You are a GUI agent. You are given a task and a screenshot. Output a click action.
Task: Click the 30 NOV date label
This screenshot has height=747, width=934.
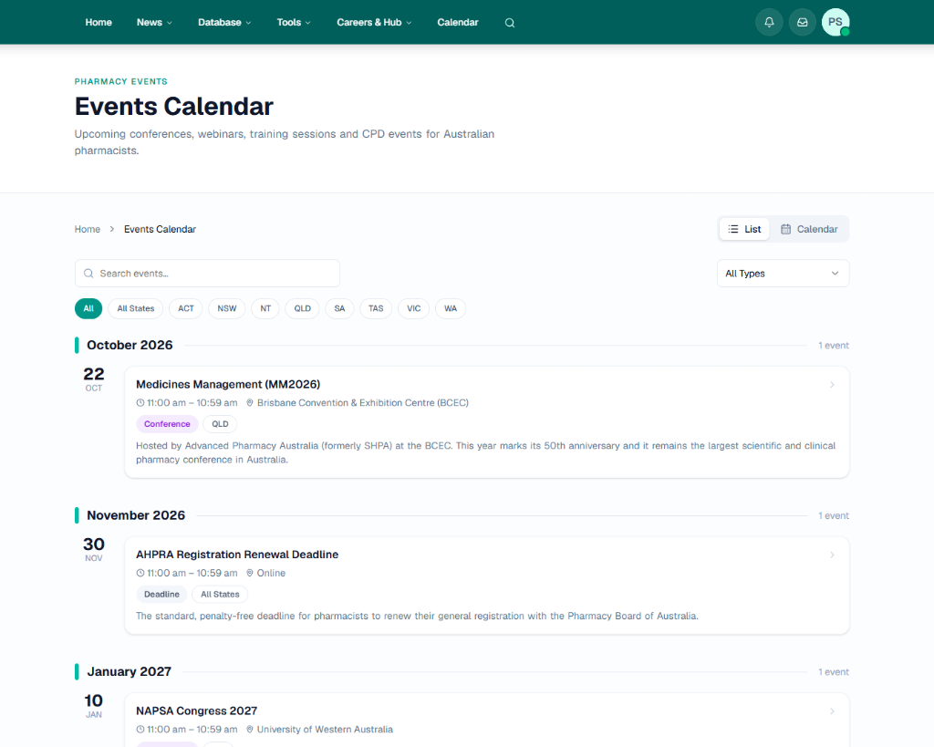pyautogui.click(x=94, y=550)
